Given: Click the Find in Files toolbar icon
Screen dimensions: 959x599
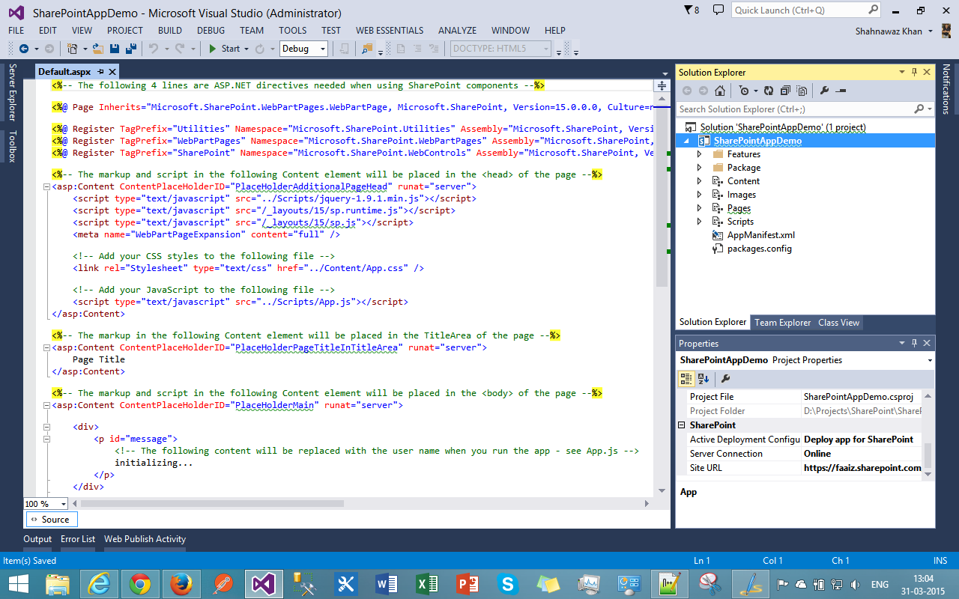Looking at the screenshot, I should point(367,49).
